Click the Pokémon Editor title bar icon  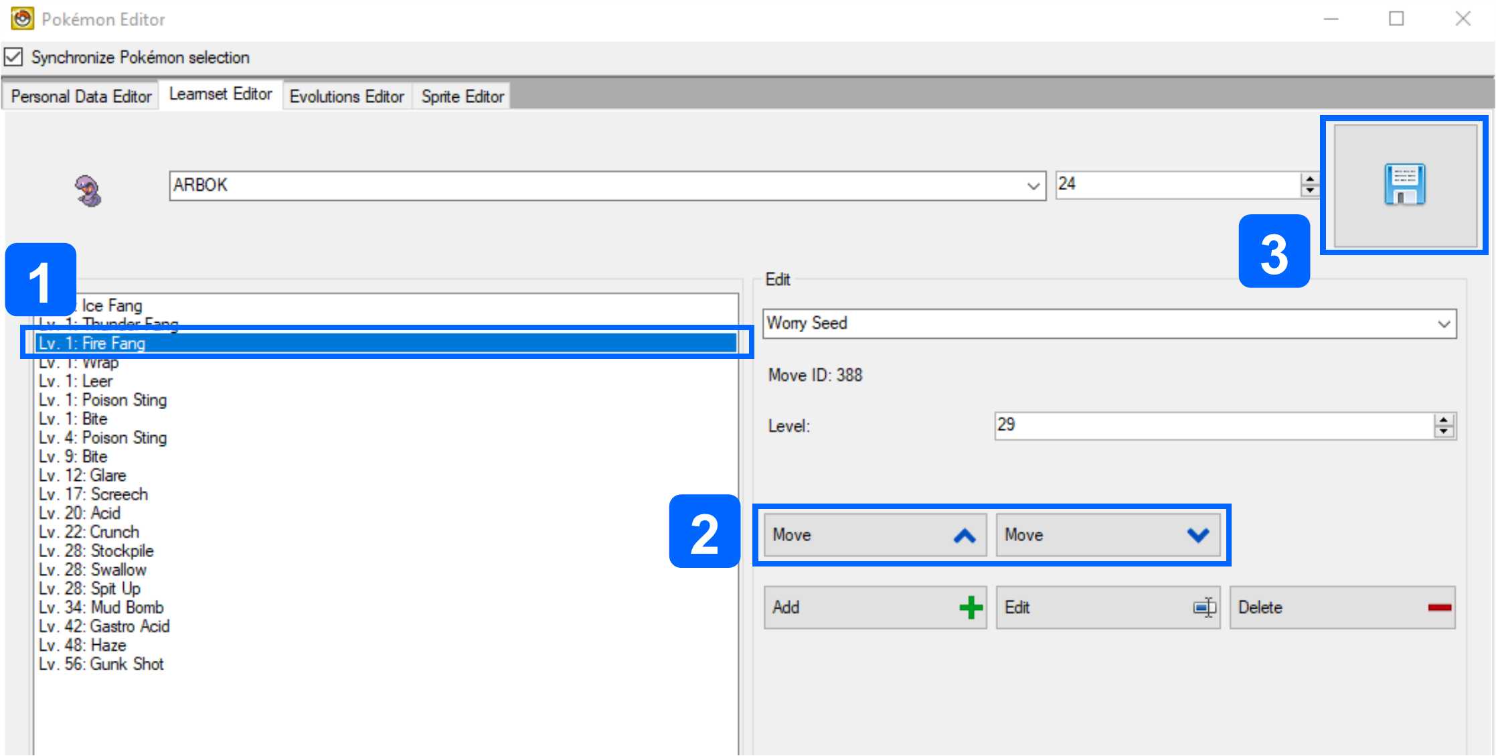22,19
